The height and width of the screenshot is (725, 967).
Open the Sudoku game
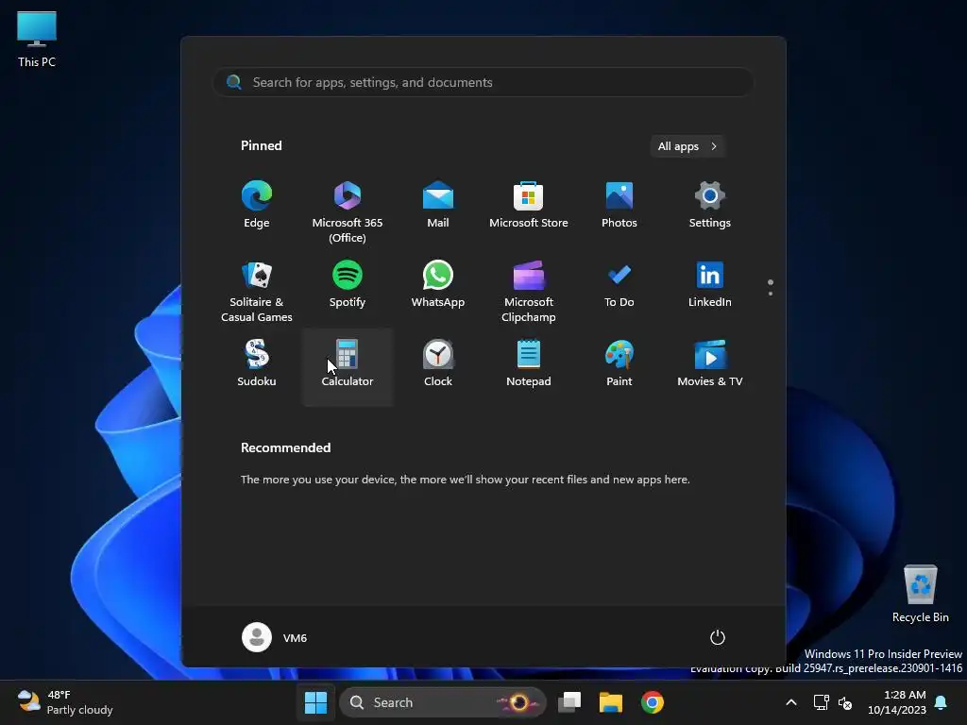coord(257,363)
